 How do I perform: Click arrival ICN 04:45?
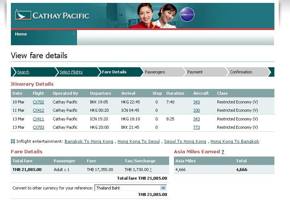click(x=130, y=110)
